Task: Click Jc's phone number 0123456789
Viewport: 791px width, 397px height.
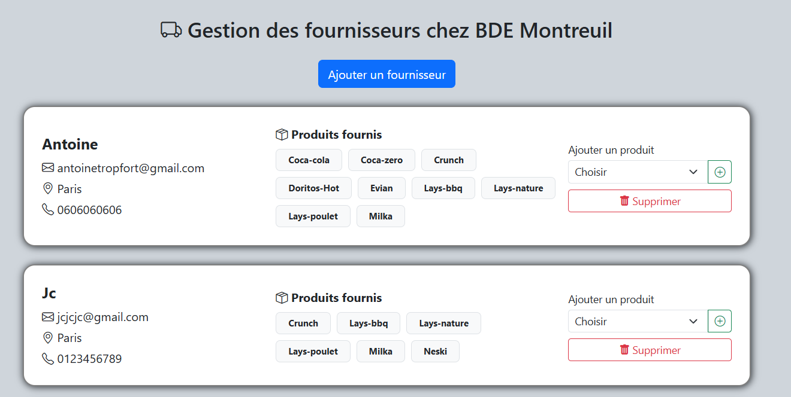Action: (x=89, y=359)
